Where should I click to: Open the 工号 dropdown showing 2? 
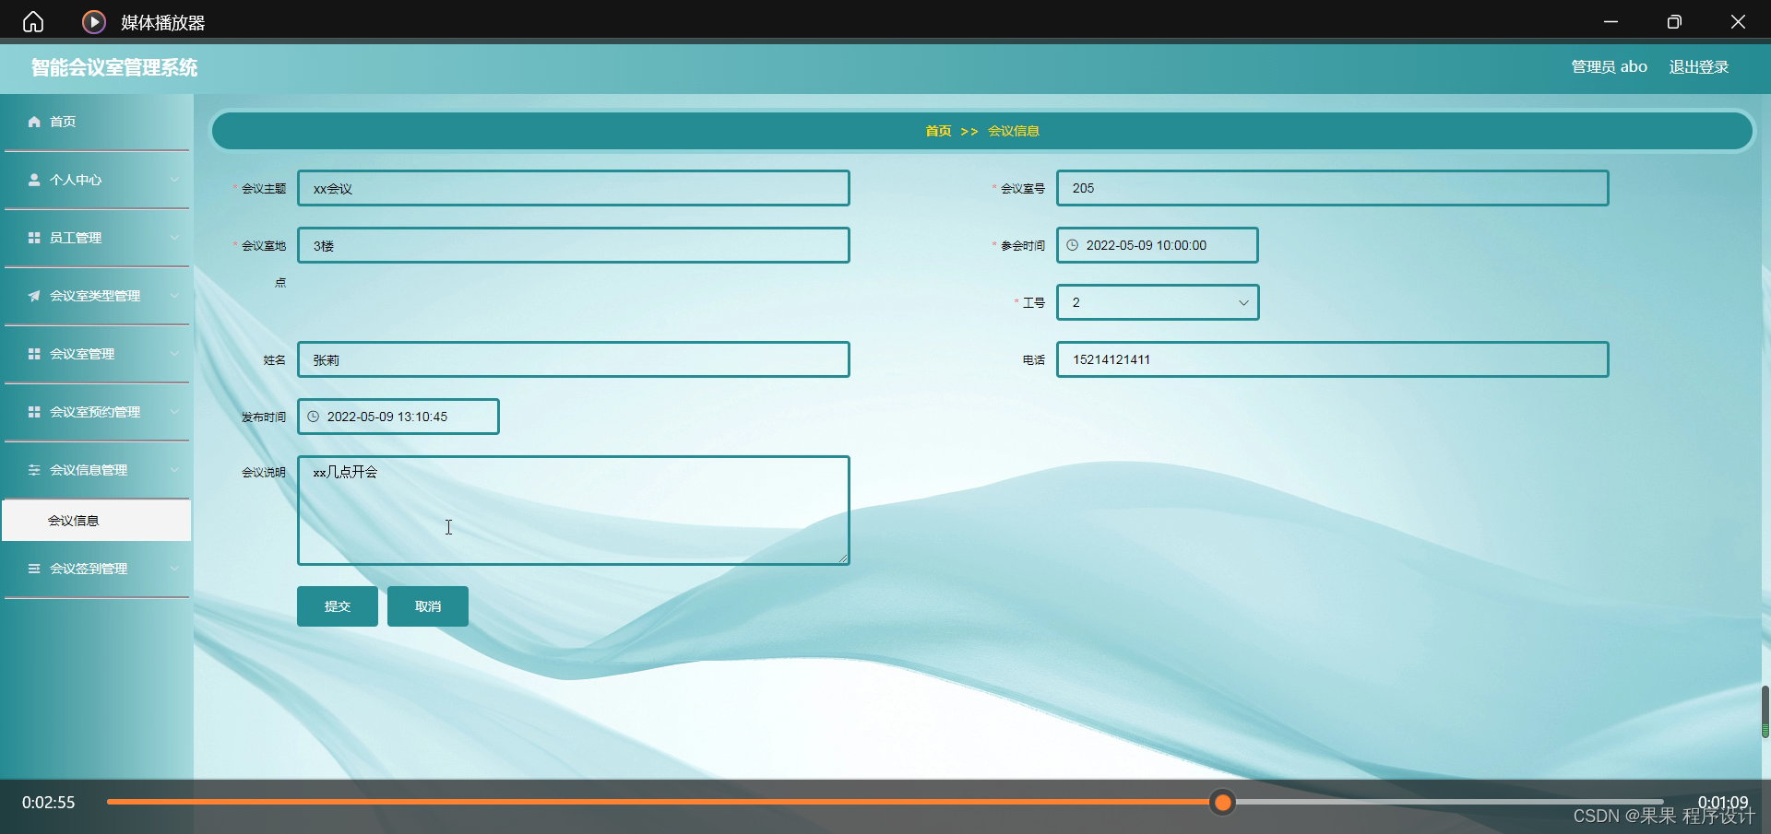[x=1158, y=302]
